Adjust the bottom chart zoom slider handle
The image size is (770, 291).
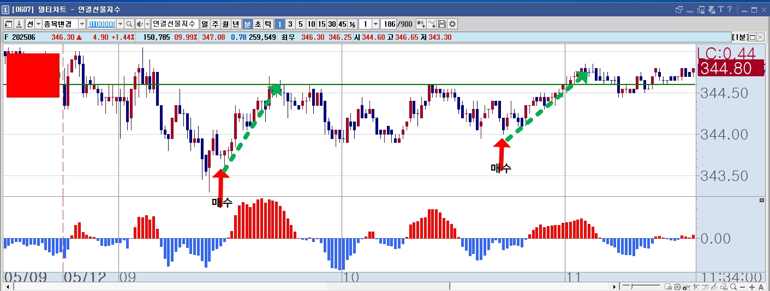pyautogui.click(x=631, y=287)
